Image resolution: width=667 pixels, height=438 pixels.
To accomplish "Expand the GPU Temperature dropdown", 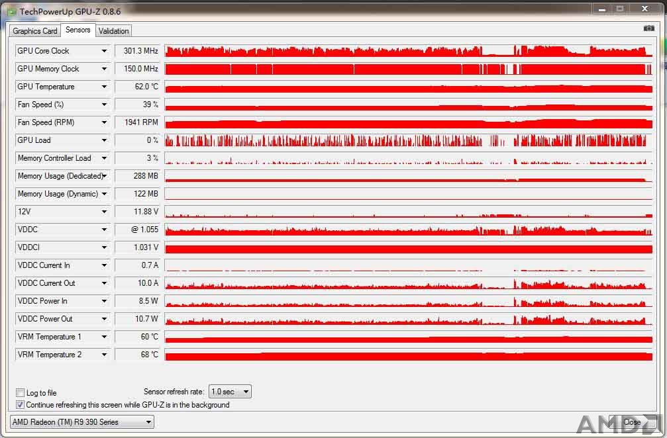I will pos(104,87).
